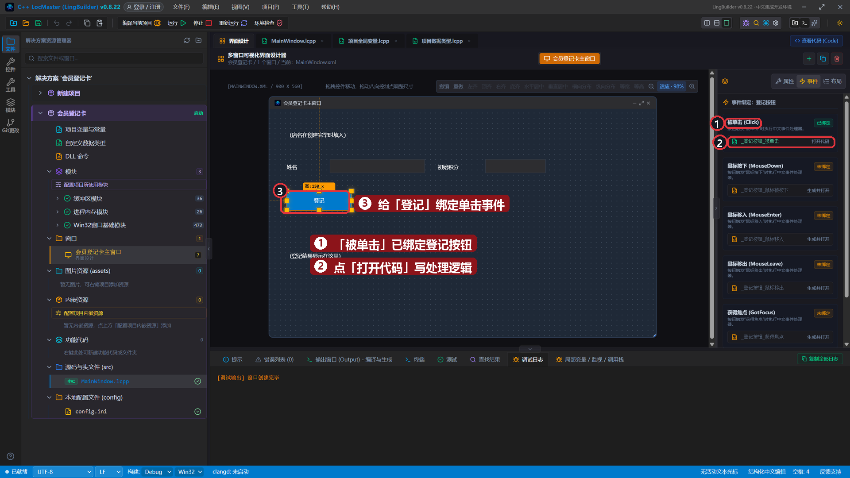Image resolution: width=850 pixels, height=478 pixels.
Task: Click 编译当前项目 button
Action: click(141, 23)
